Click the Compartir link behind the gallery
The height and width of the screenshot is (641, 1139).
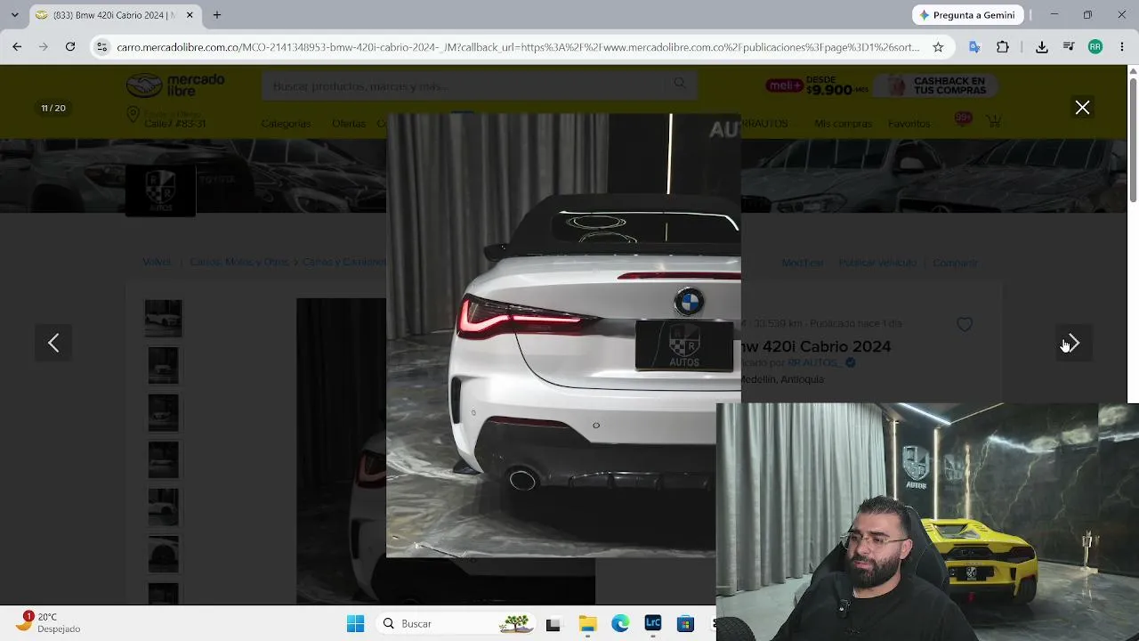pos(955,264)
